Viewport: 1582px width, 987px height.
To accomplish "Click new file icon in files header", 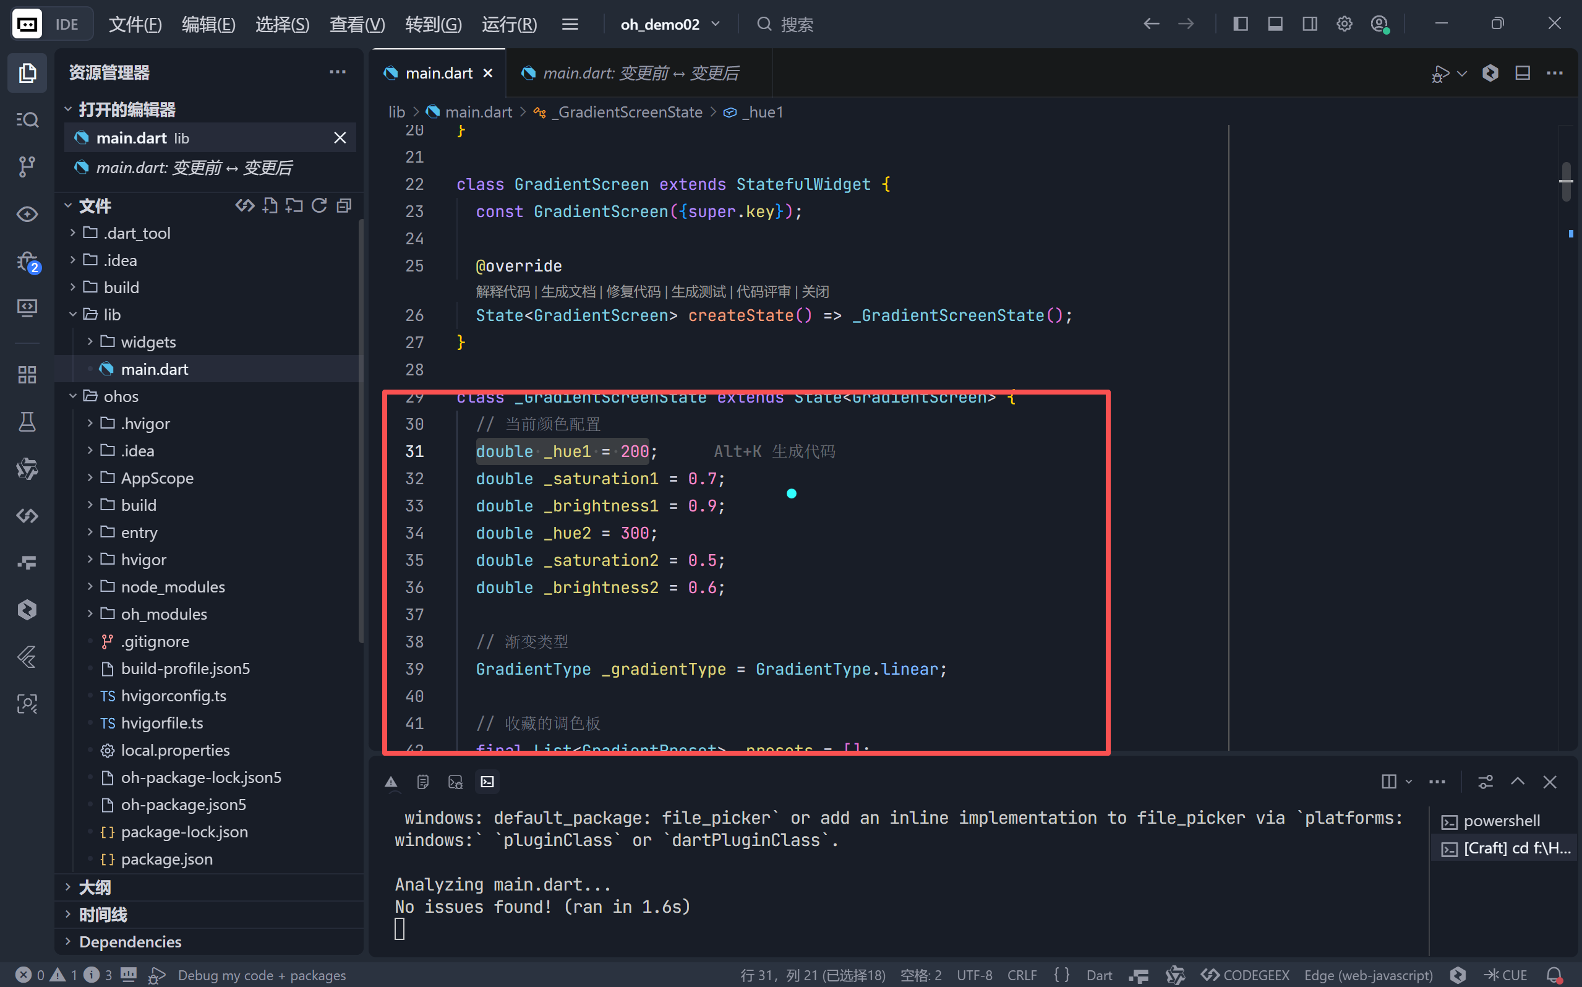I will (x=270, y=207).
